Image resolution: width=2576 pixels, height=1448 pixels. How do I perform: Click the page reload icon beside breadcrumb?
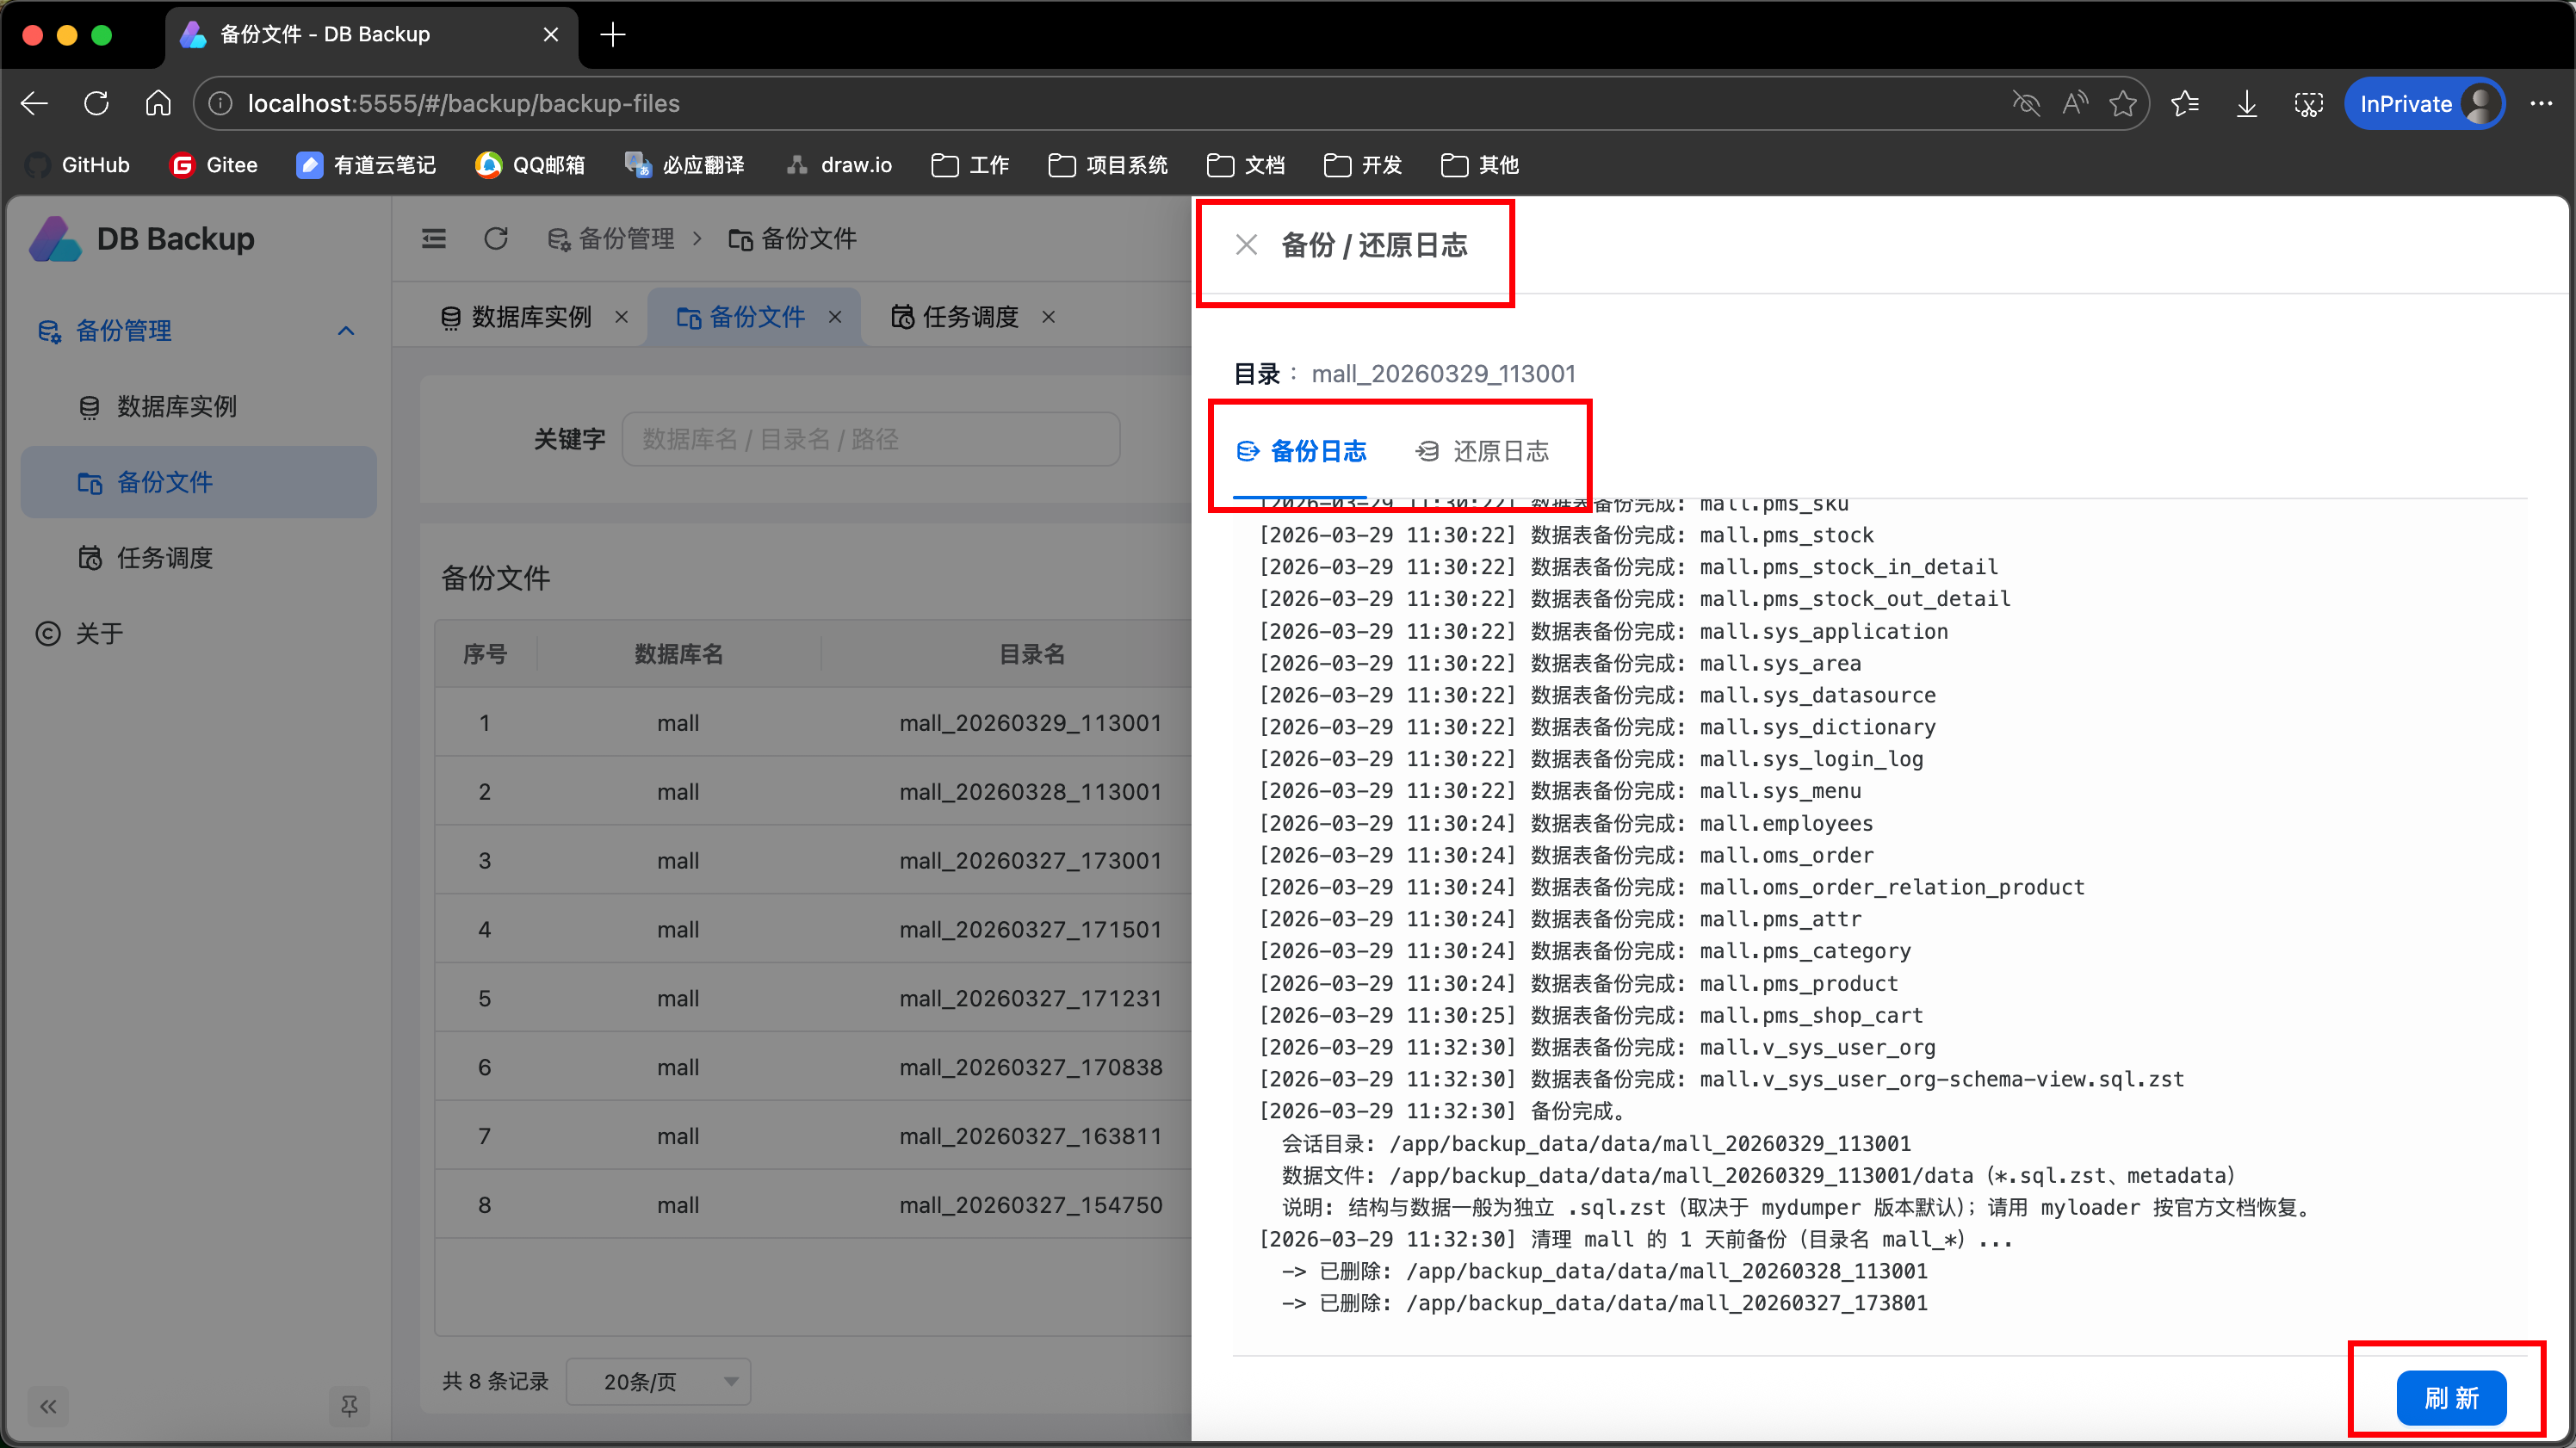click(496, 238)
